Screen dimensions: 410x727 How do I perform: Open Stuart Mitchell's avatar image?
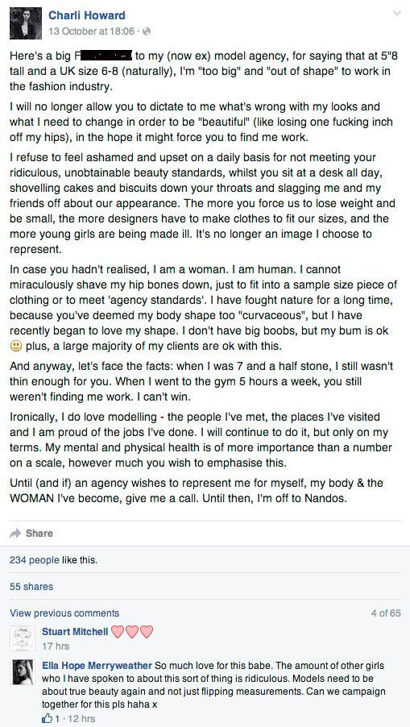[x=23, y=638]
